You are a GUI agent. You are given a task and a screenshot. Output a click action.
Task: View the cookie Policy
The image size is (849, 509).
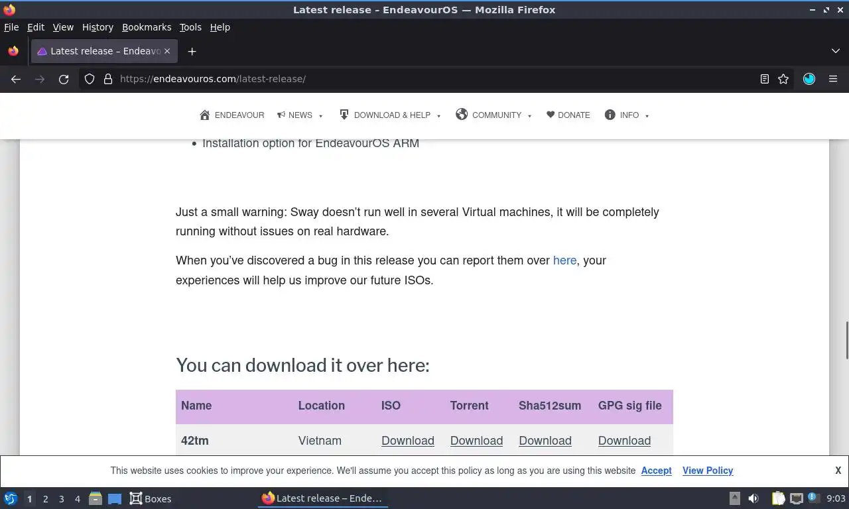click(x=708, y=471)
